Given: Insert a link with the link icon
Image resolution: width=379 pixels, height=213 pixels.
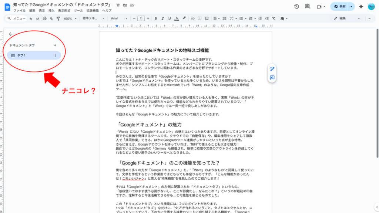Looking at the screenshot, I should pos(192,18).
